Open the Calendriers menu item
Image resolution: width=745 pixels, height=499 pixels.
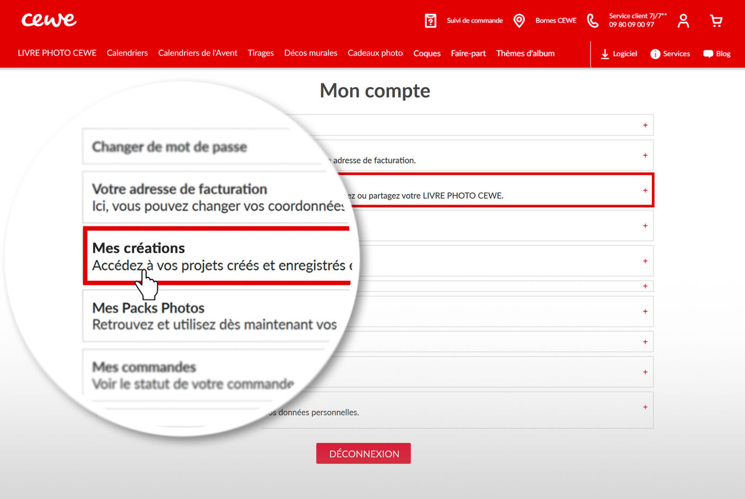(127, 53)
